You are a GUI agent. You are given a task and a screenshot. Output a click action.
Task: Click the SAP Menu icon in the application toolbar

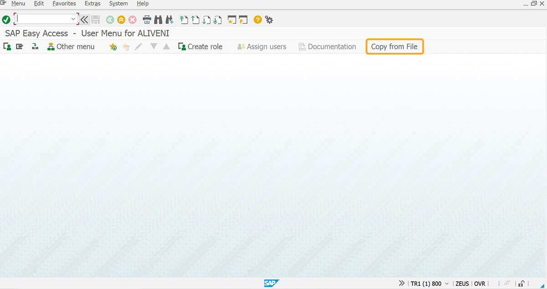(20, 46)
